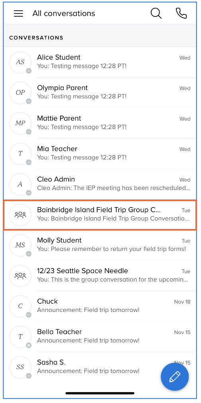Open the phone call icon
Image resolution: width=201 pixels, height=403 pixels.
pyautogui.click(x=181, y=14)
